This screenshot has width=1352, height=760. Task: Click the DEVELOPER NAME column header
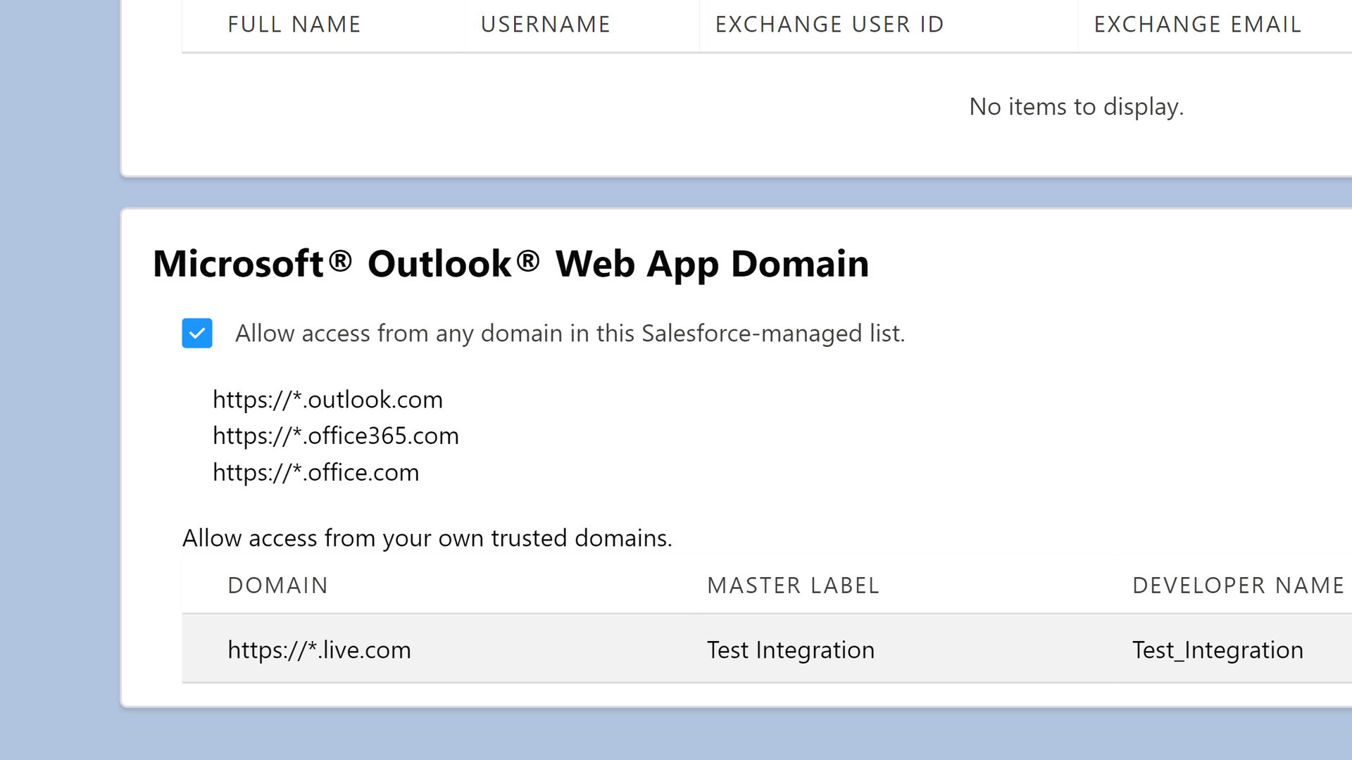[1239, 585]
